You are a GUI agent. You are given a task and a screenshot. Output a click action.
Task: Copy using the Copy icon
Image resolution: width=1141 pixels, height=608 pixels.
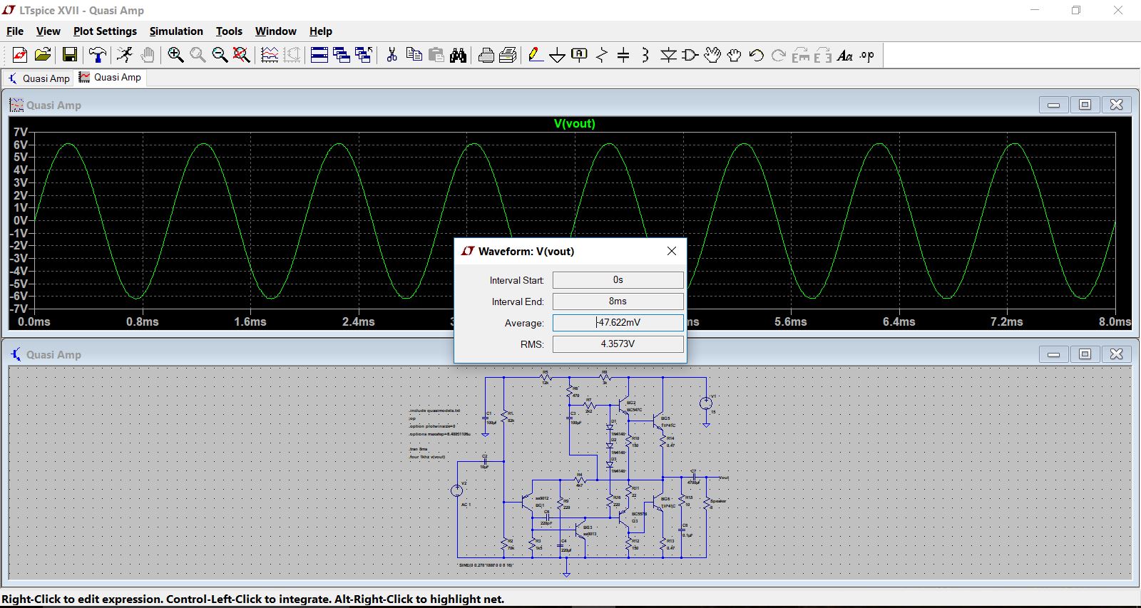pos(414,55)
